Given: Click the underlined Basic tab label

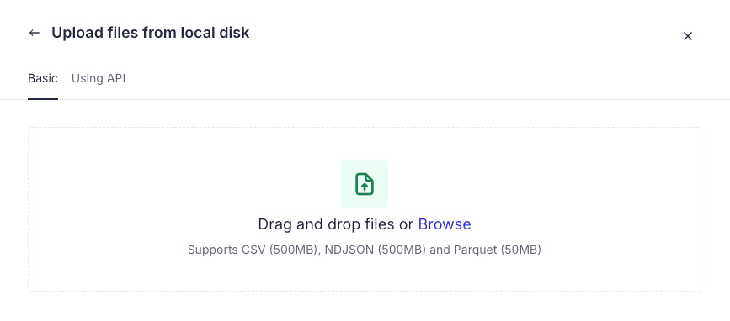Looking at the screenshot, I should tap(43, 78).
